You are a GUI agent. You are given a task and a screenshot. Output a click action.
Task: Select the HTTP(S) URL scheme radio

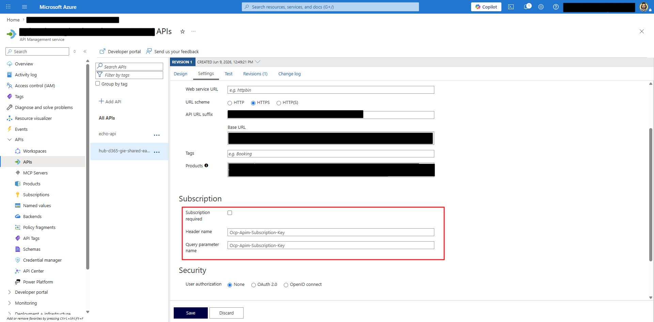coord(279,103)
